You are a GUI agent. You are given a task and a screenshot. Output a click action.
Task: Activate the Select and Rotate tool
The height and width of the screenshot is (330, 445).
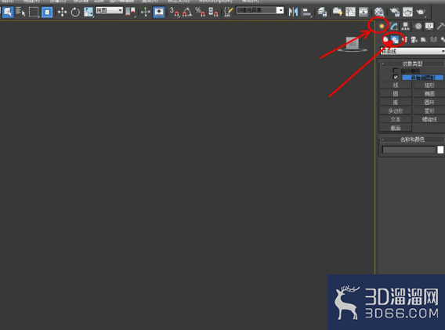point(75,12)
